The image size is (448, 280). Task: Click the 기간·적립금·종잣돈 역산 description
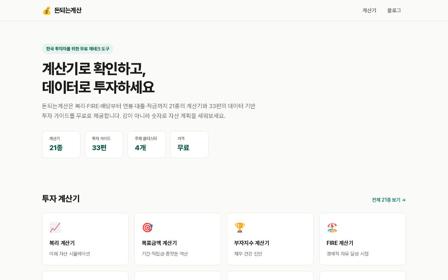coord(165,254)
